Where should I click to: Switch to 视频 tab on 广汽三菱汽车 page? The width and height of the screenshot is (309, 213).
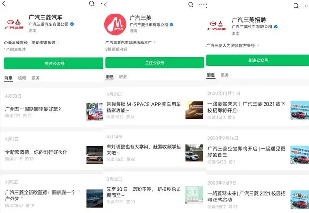coord(22,78)
